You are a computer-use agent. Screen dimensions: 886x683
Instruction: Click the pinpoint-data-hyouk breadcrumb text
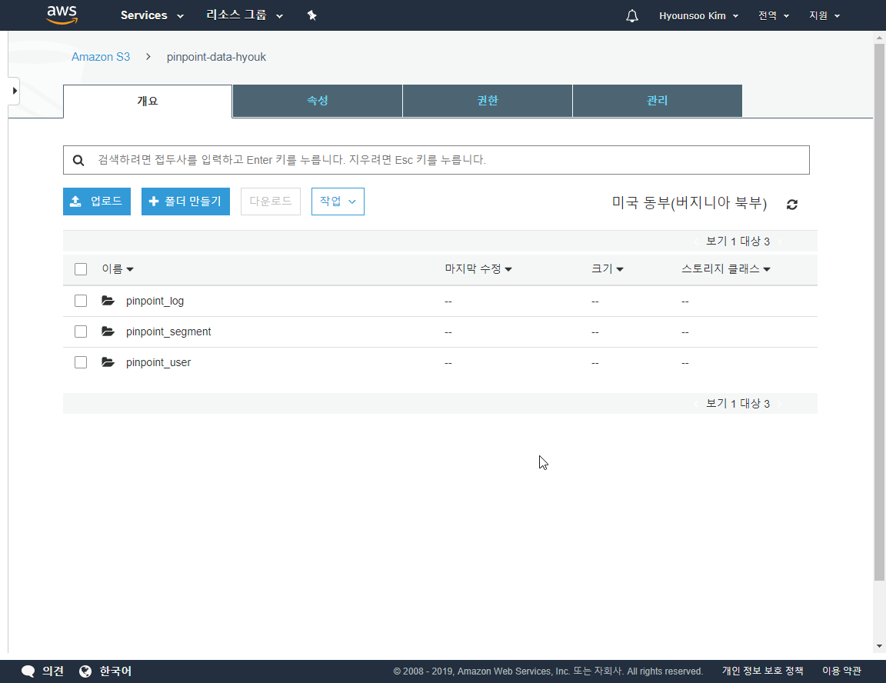[216, 57]
